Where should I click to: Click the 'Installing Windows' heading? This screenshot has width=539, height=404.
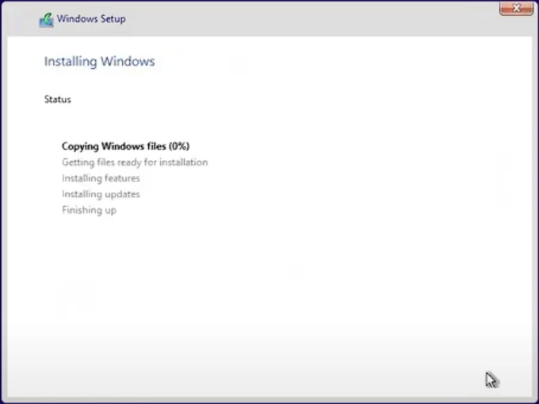(x=99, y=62)
